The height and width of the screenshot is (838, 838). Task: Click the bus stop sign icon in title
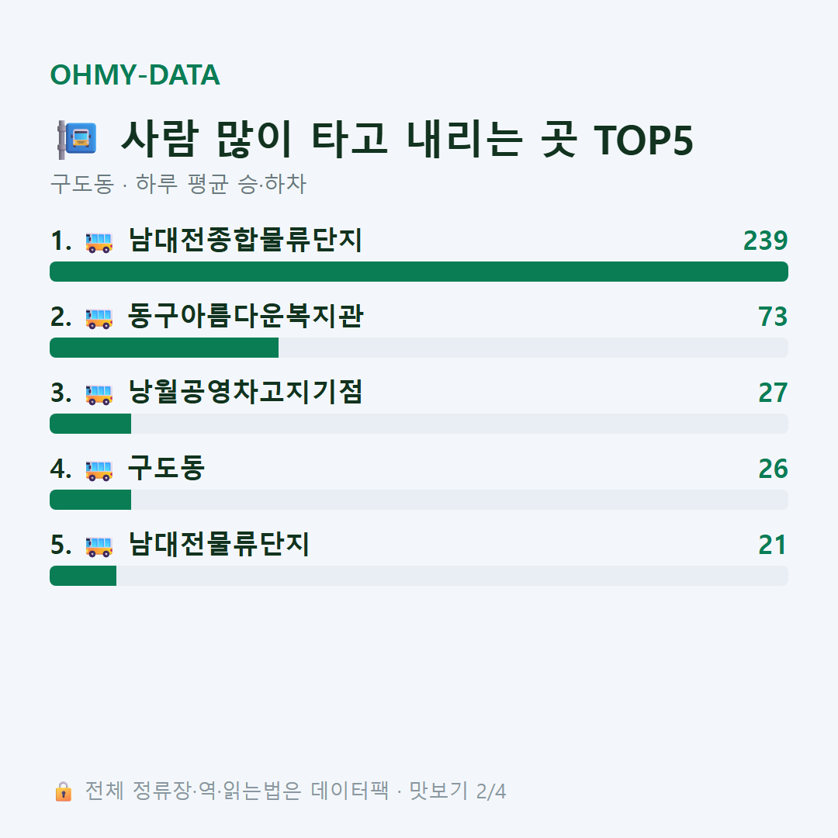coord(77,140)
